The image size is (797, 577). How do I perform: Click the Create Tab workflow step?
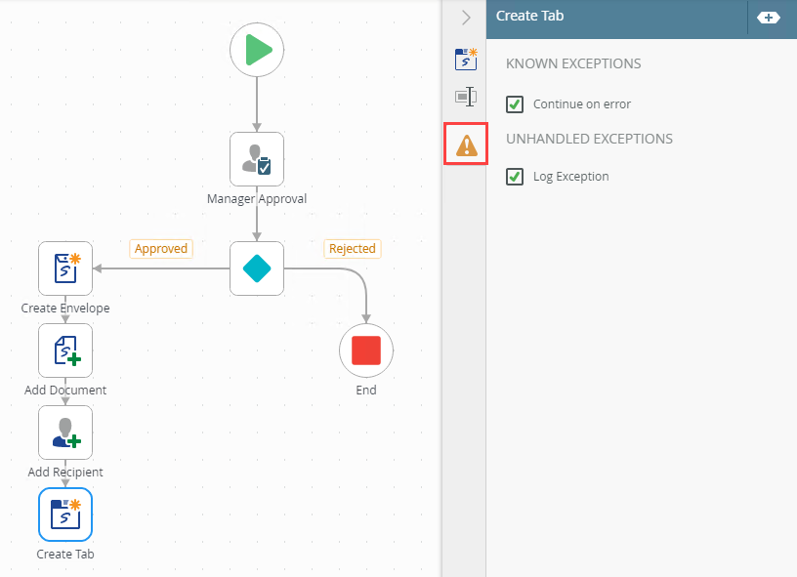[x=65, y=515]
